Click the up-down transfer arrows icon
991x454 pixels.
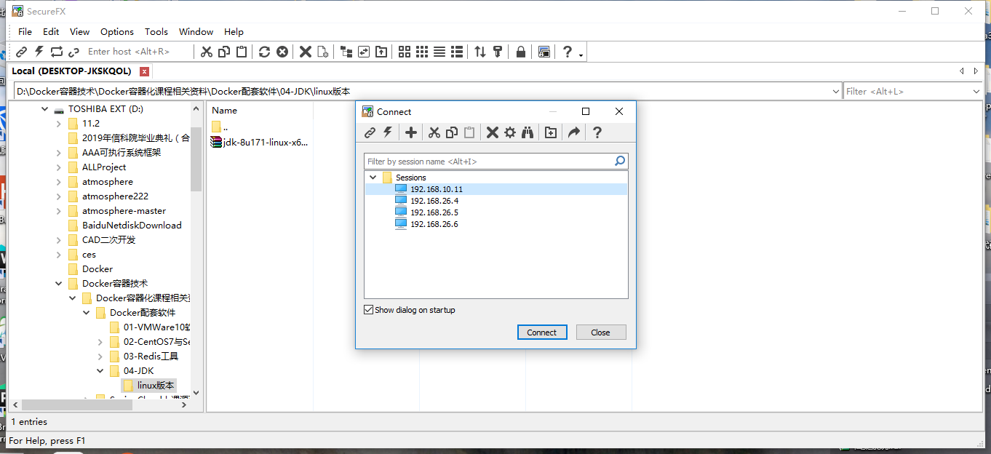coord(480,52)
